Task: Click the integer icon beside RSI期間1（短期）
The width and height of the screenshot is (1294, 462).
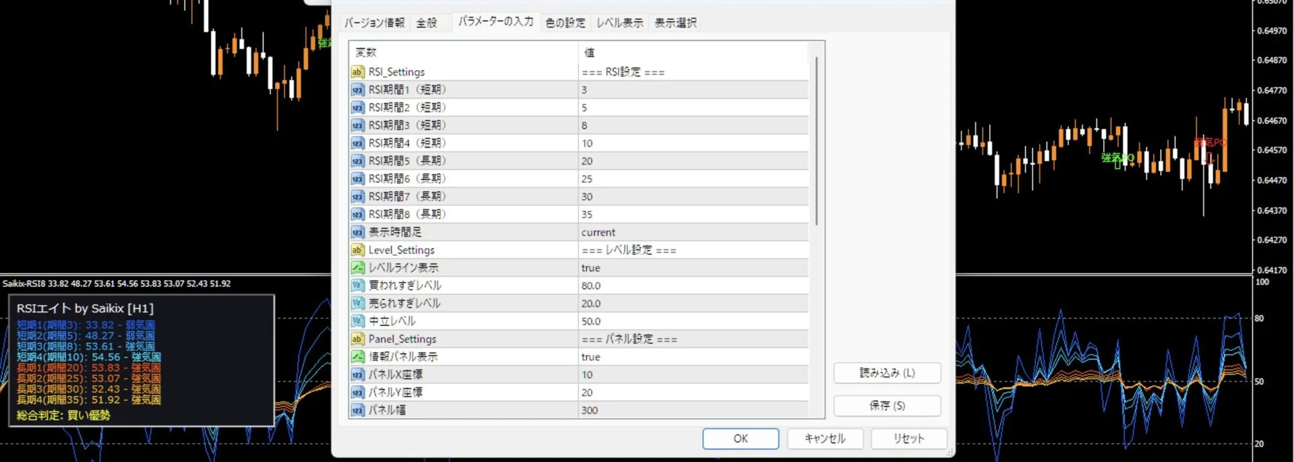Action: point(357,90)
